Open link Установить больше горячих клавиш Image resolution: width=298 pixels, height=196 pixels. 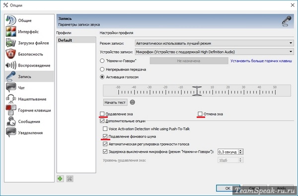click(261, 61)
